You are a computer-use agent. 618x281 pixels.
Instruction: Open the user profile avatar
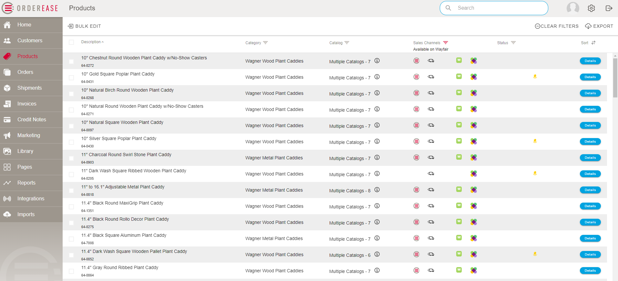573,8
